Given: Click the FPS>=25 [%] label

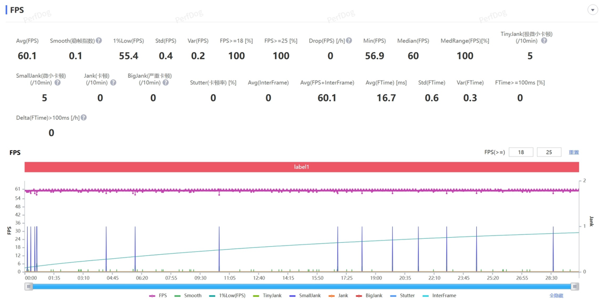Looking at the screenshot, I should tap(281, 41).
